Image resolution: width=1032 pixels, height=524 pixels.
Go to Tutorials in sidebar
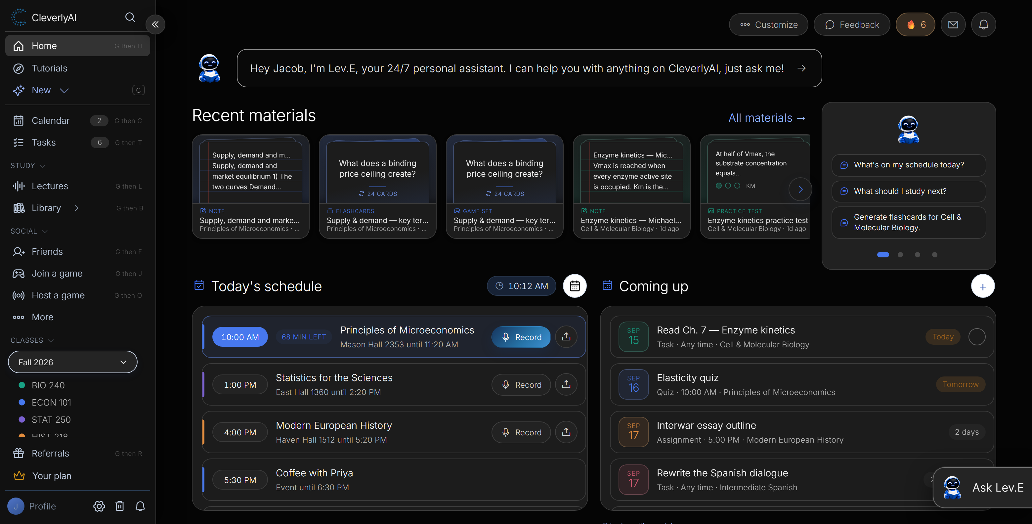click(x=77, y=68)
